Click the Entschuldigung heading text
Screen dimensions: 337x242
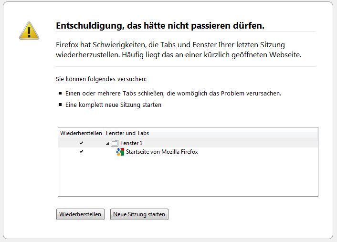(160, 25)
